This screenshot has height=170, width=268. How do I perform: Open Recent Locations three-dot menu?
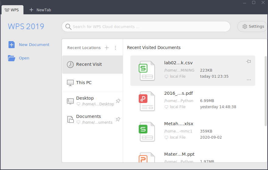pyautogui.click(x=115, y=48)
